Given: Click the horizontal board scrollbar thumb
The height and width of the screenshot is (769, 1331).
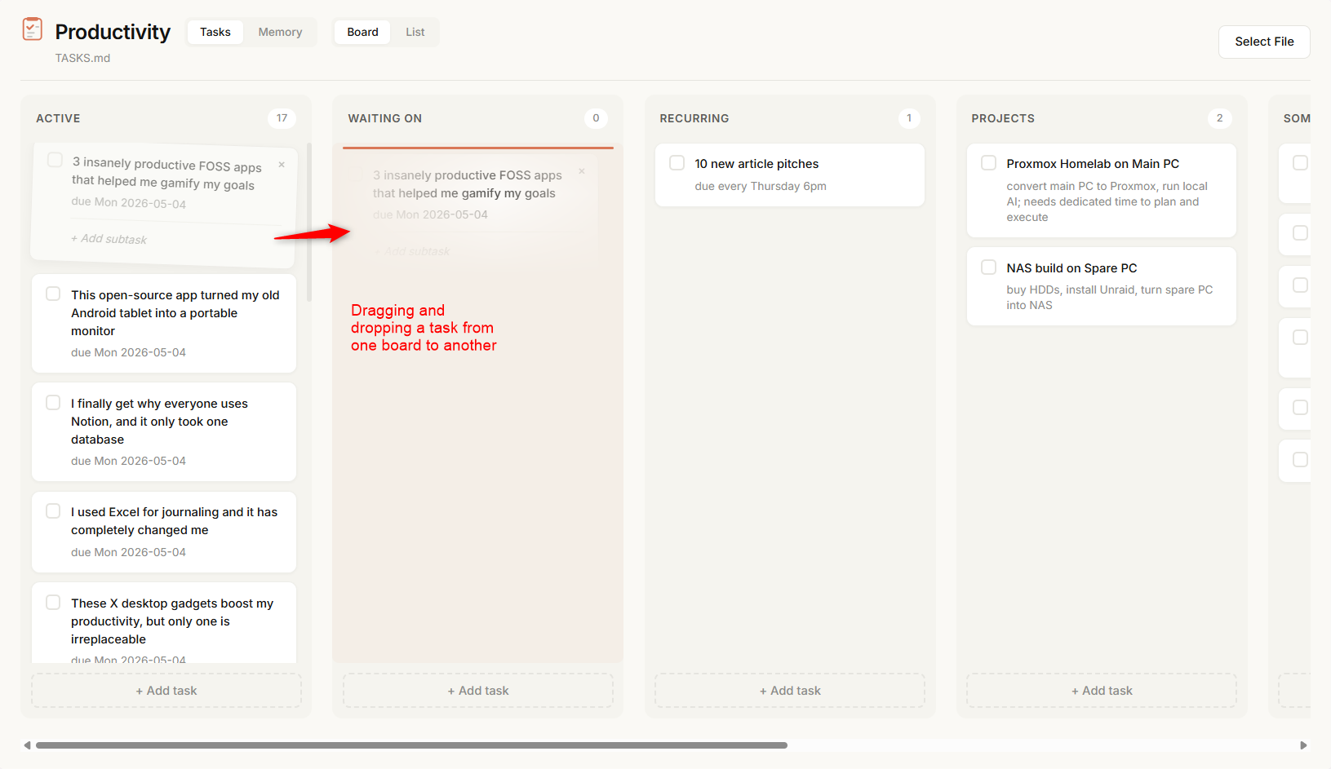Looking at the screenshot, I should point(411,745).
